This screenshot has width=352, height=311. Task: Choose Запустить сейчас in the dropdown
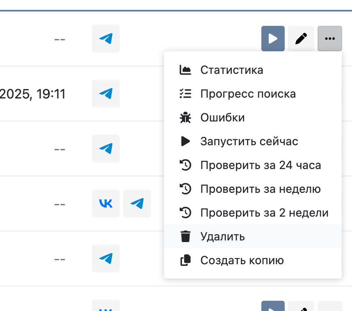[x=249, y=142]
